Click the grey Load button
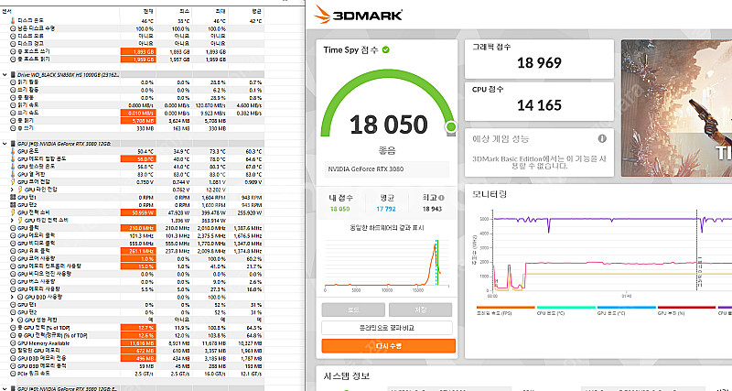This screenshot has width=732, height=391. click(353, 310)
